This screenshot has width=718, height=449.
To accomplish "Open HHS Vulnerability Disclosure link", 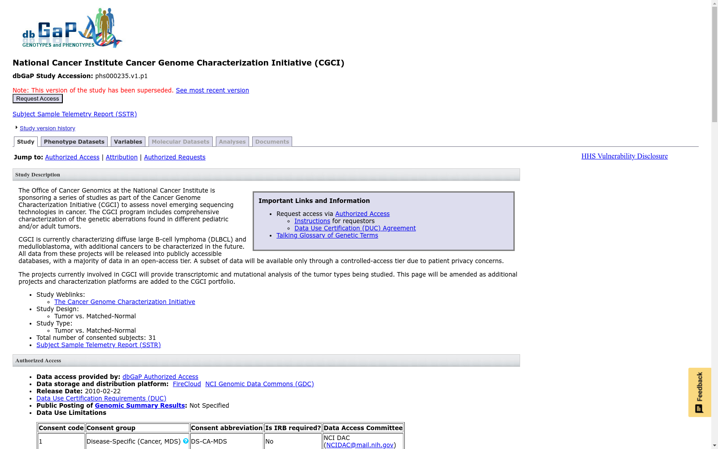I will coord(624,156).
